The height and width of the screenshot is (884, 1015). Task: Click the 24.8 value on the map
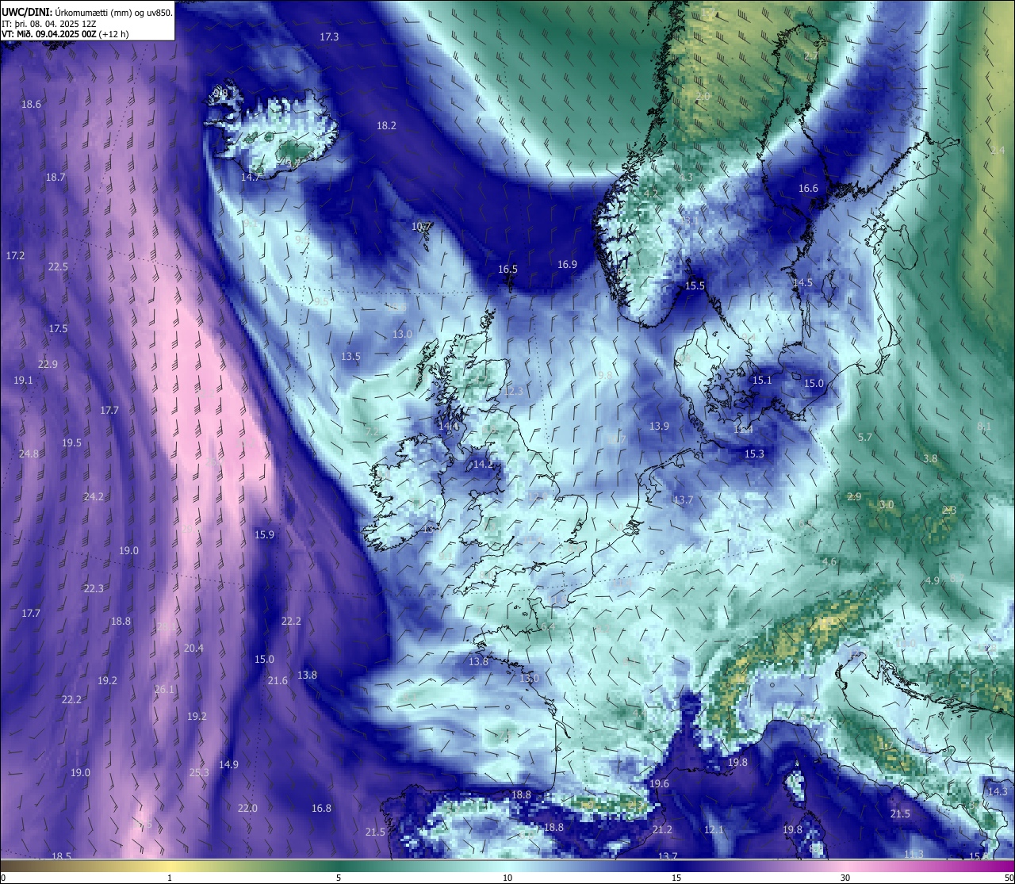tap(29, 453)
